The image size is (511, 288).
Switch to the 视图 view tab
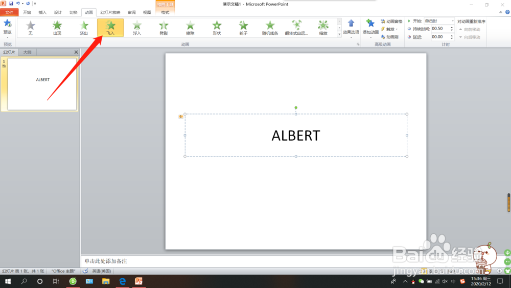tap(147, 12)
